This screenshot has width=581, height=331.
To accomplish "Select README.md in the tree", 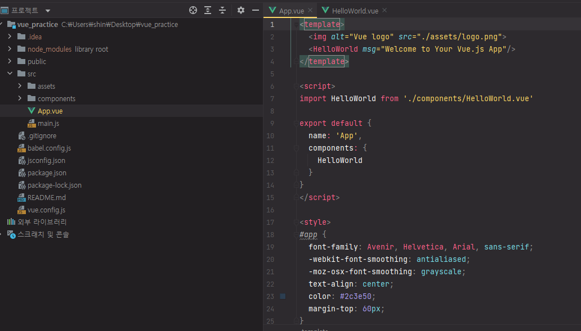I will coord(46,197).
